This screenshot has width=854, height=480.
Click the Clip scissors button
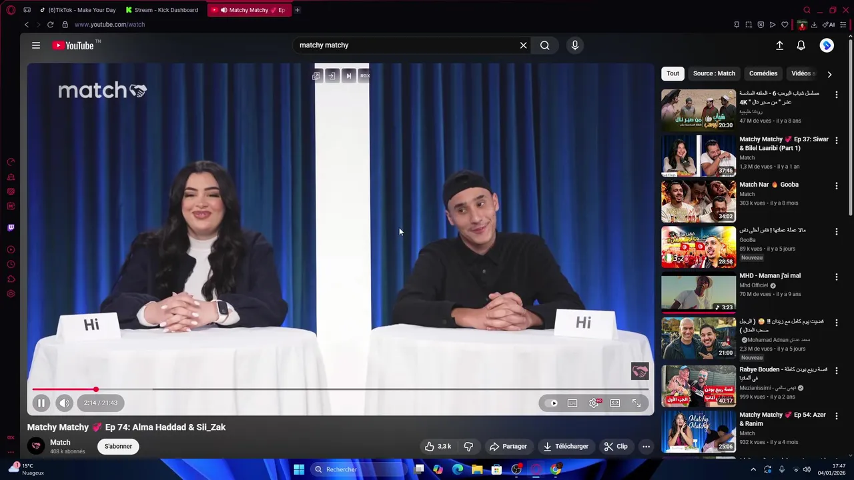click(616, 447)
